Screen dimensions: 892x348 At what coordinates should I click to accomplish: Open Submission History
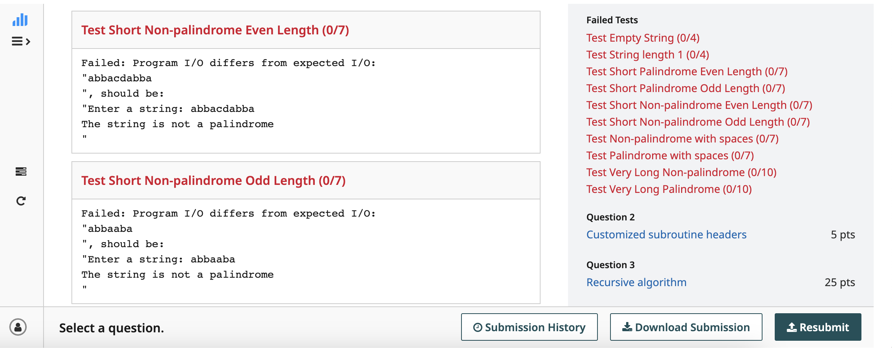click(529, 327)
